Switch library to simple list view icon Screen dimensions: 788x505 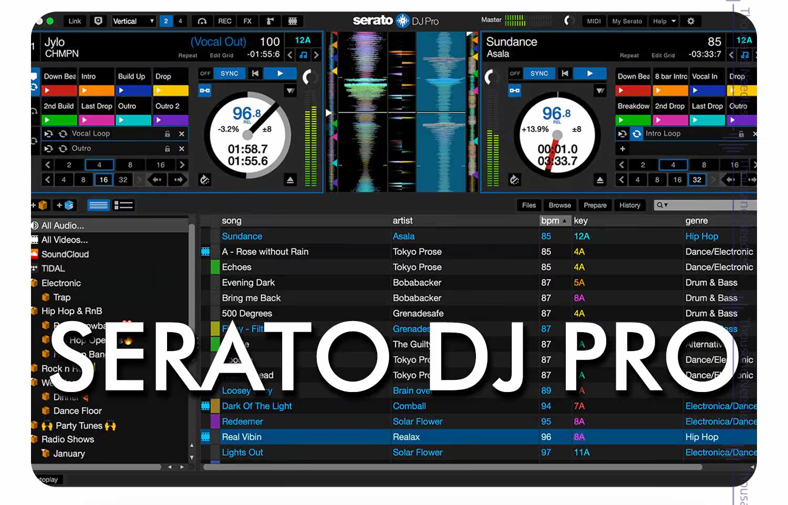click(98, 205)
